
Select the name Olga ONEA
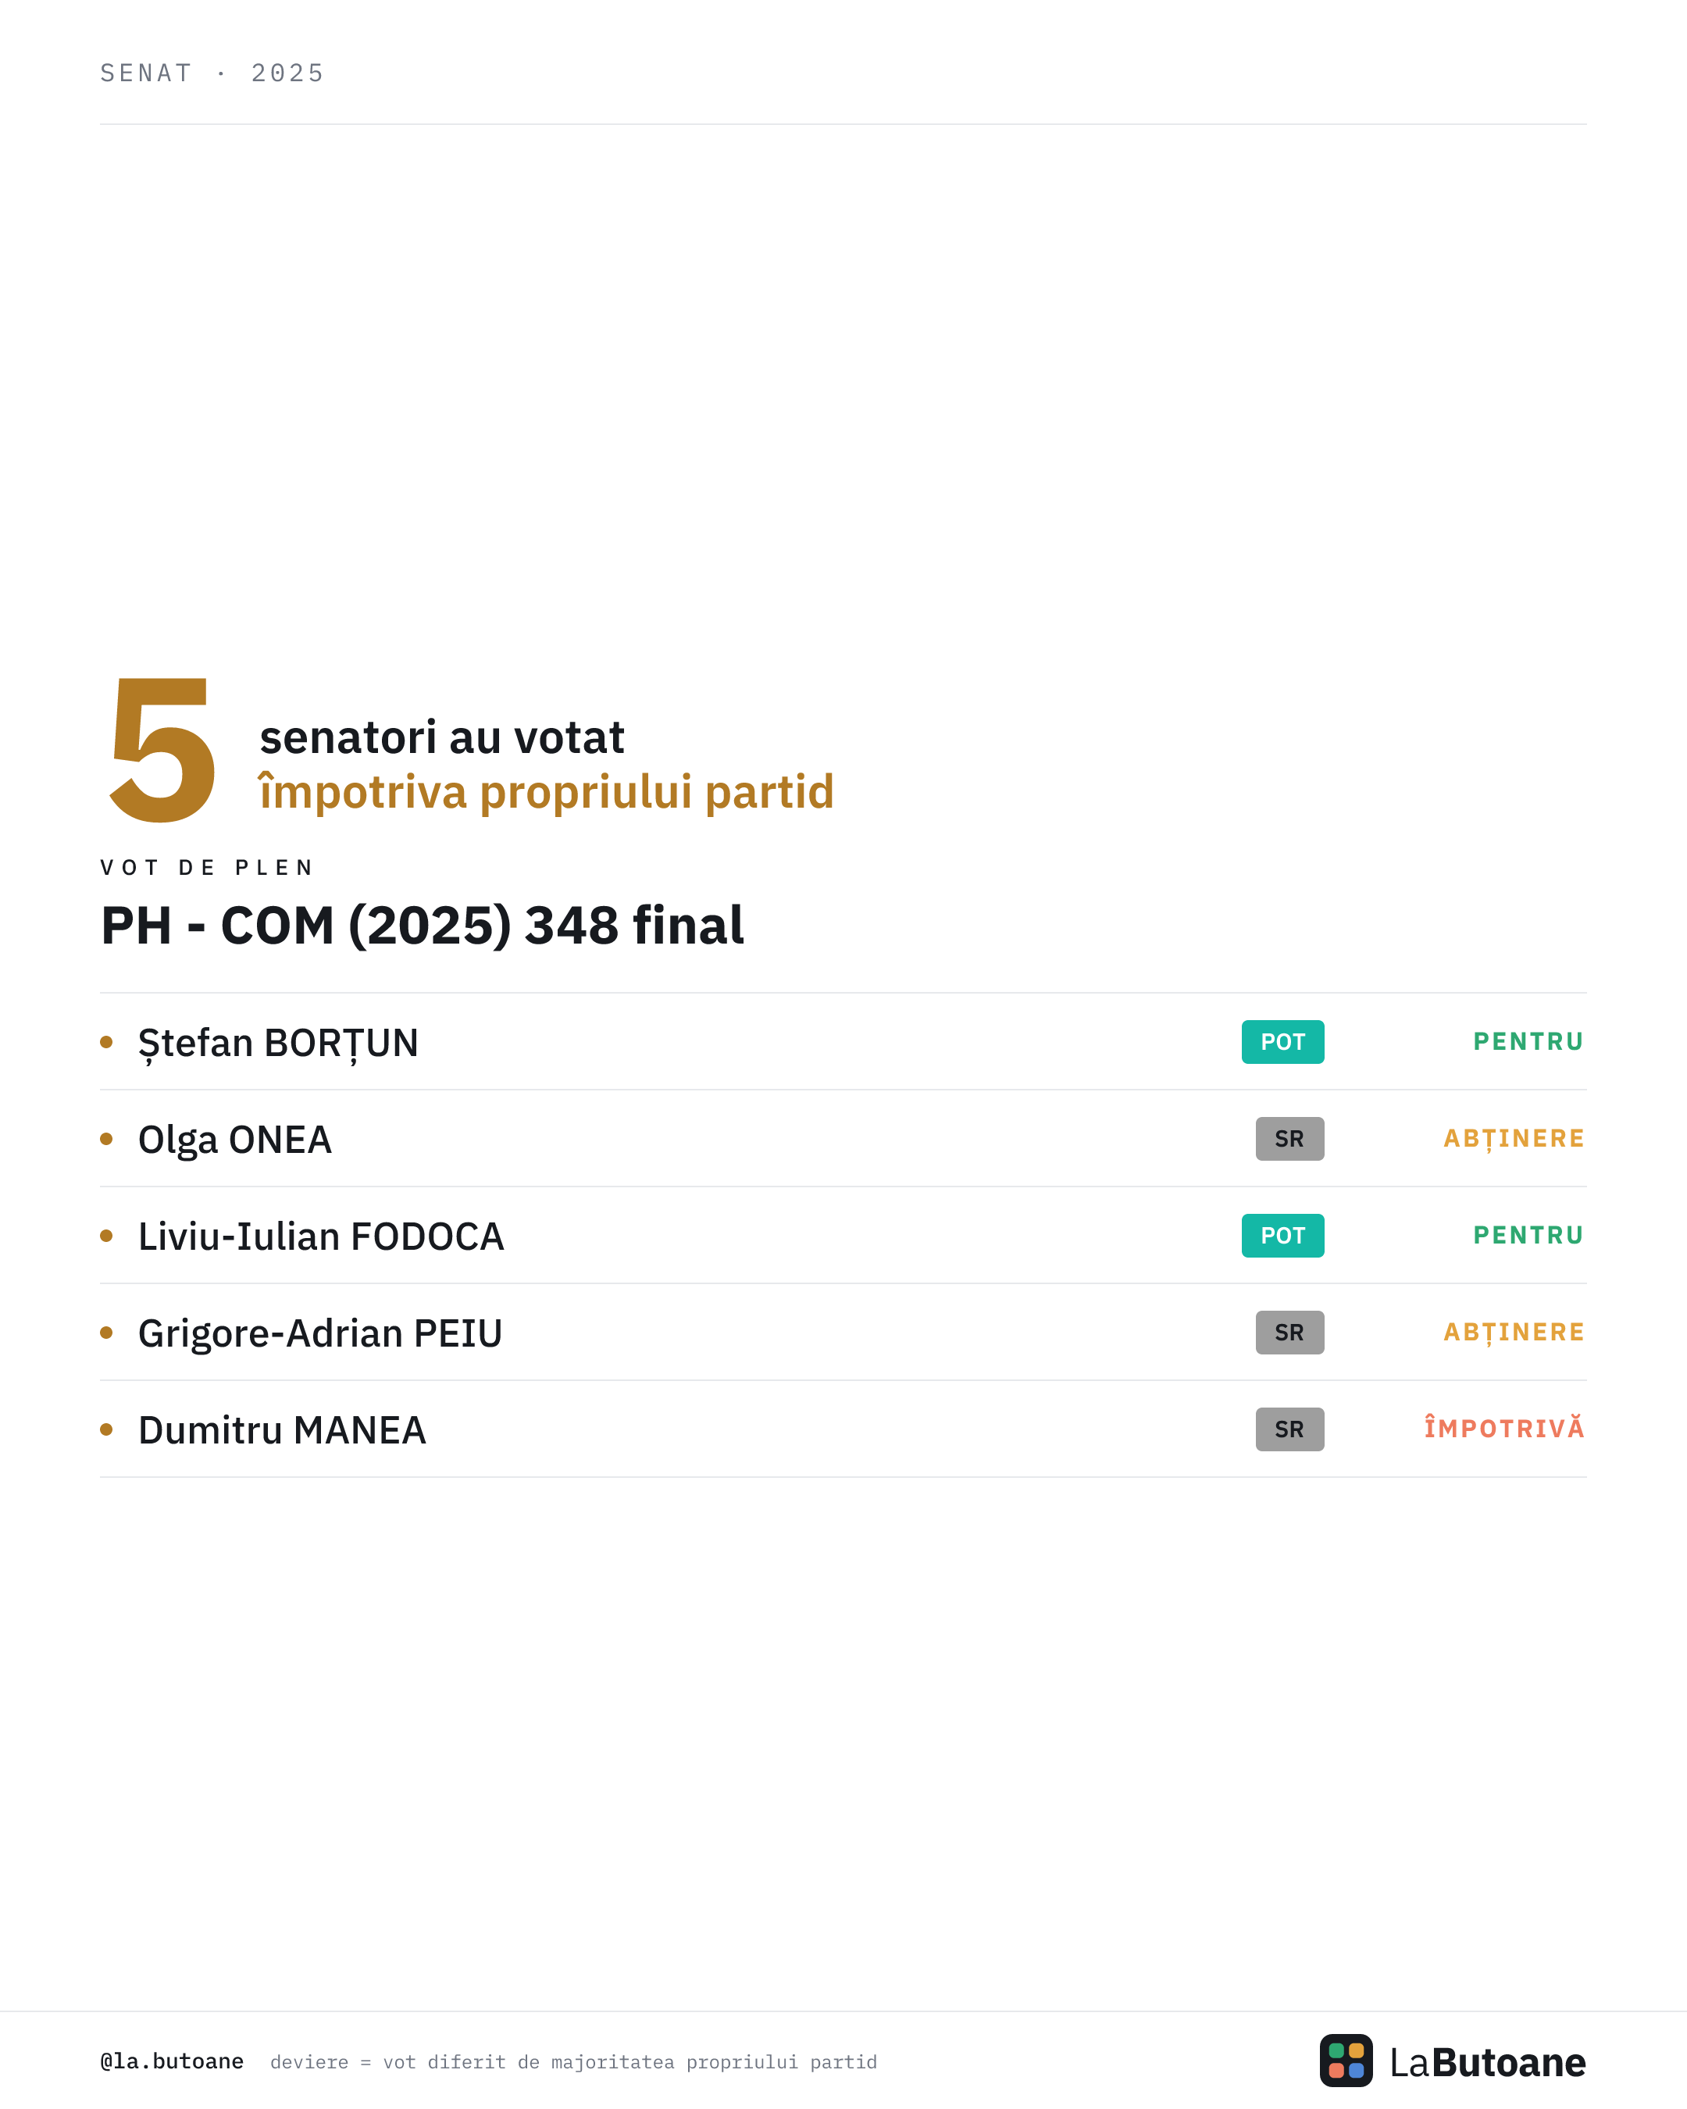click(235, 1140)
